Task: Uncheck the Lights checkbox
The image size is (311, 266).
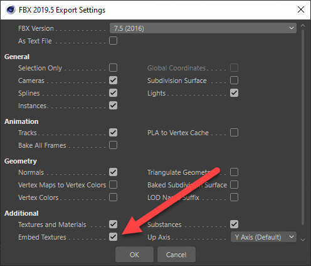Action: tap(234, 93)
